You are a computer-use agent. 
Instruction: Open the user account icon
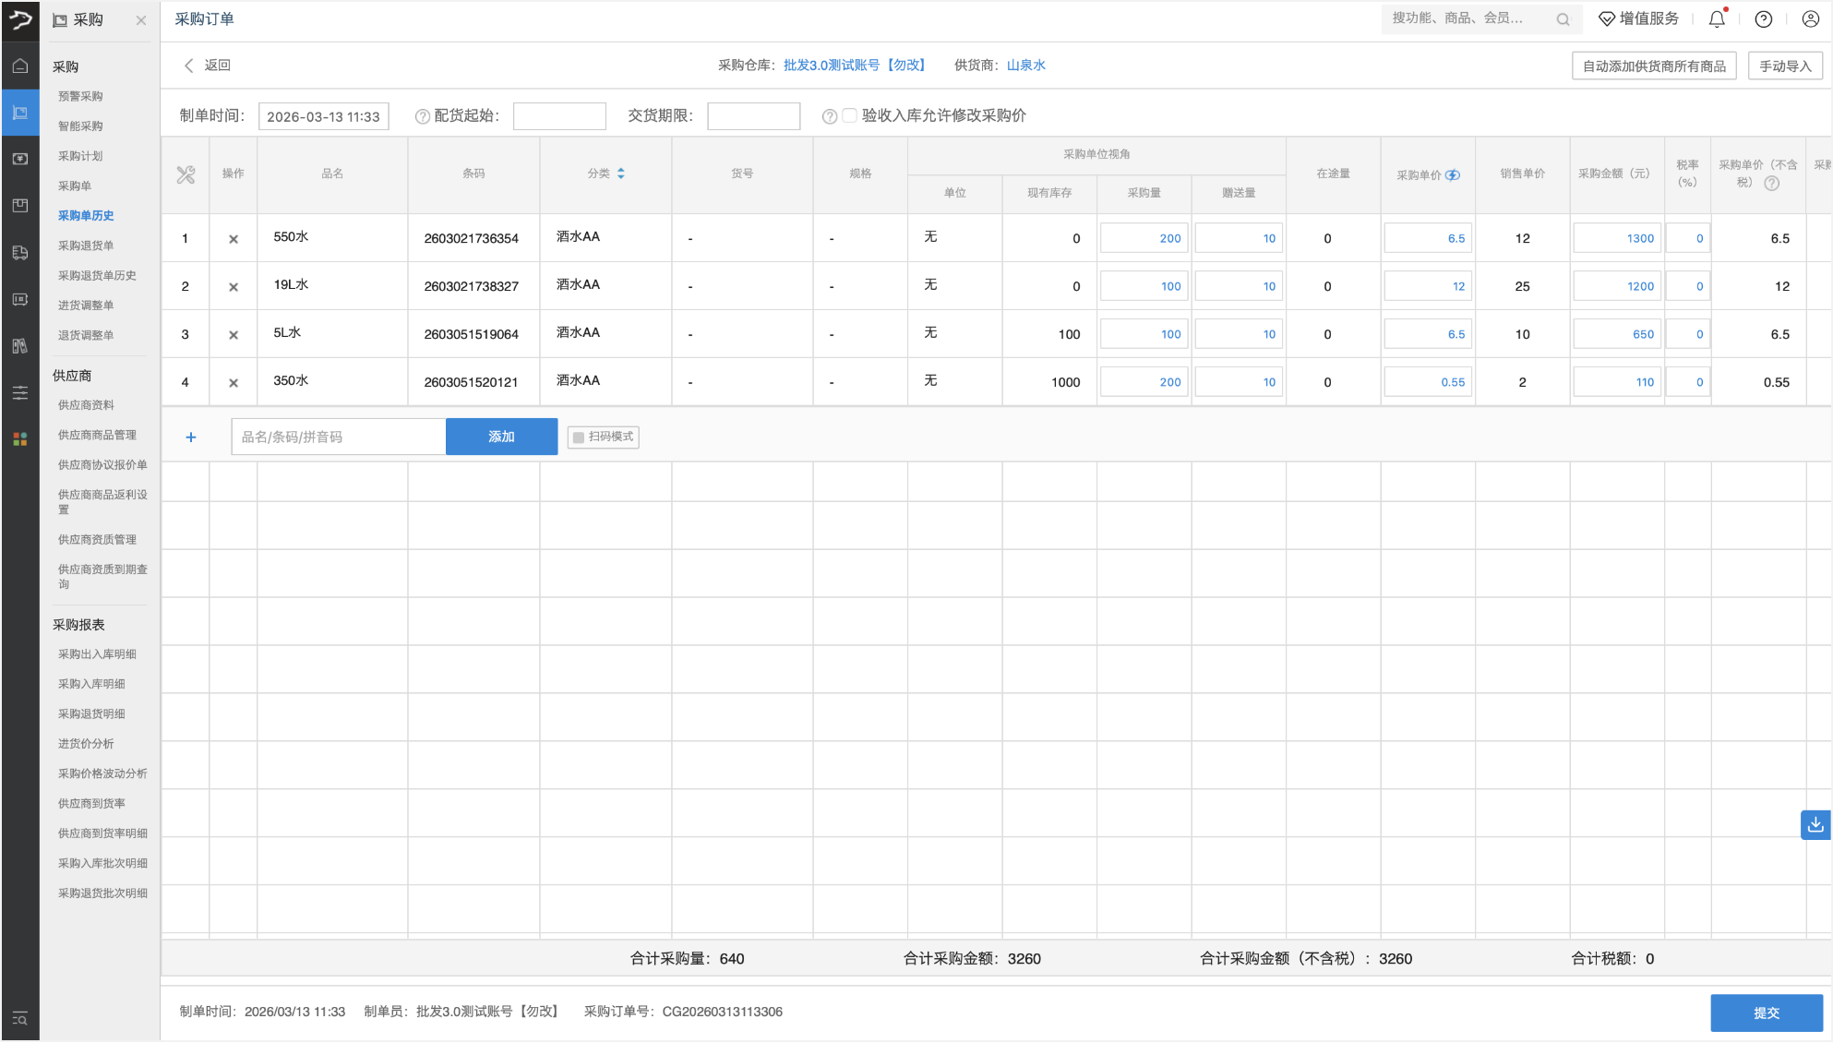pyautogui.click(x=1811, y=19)
